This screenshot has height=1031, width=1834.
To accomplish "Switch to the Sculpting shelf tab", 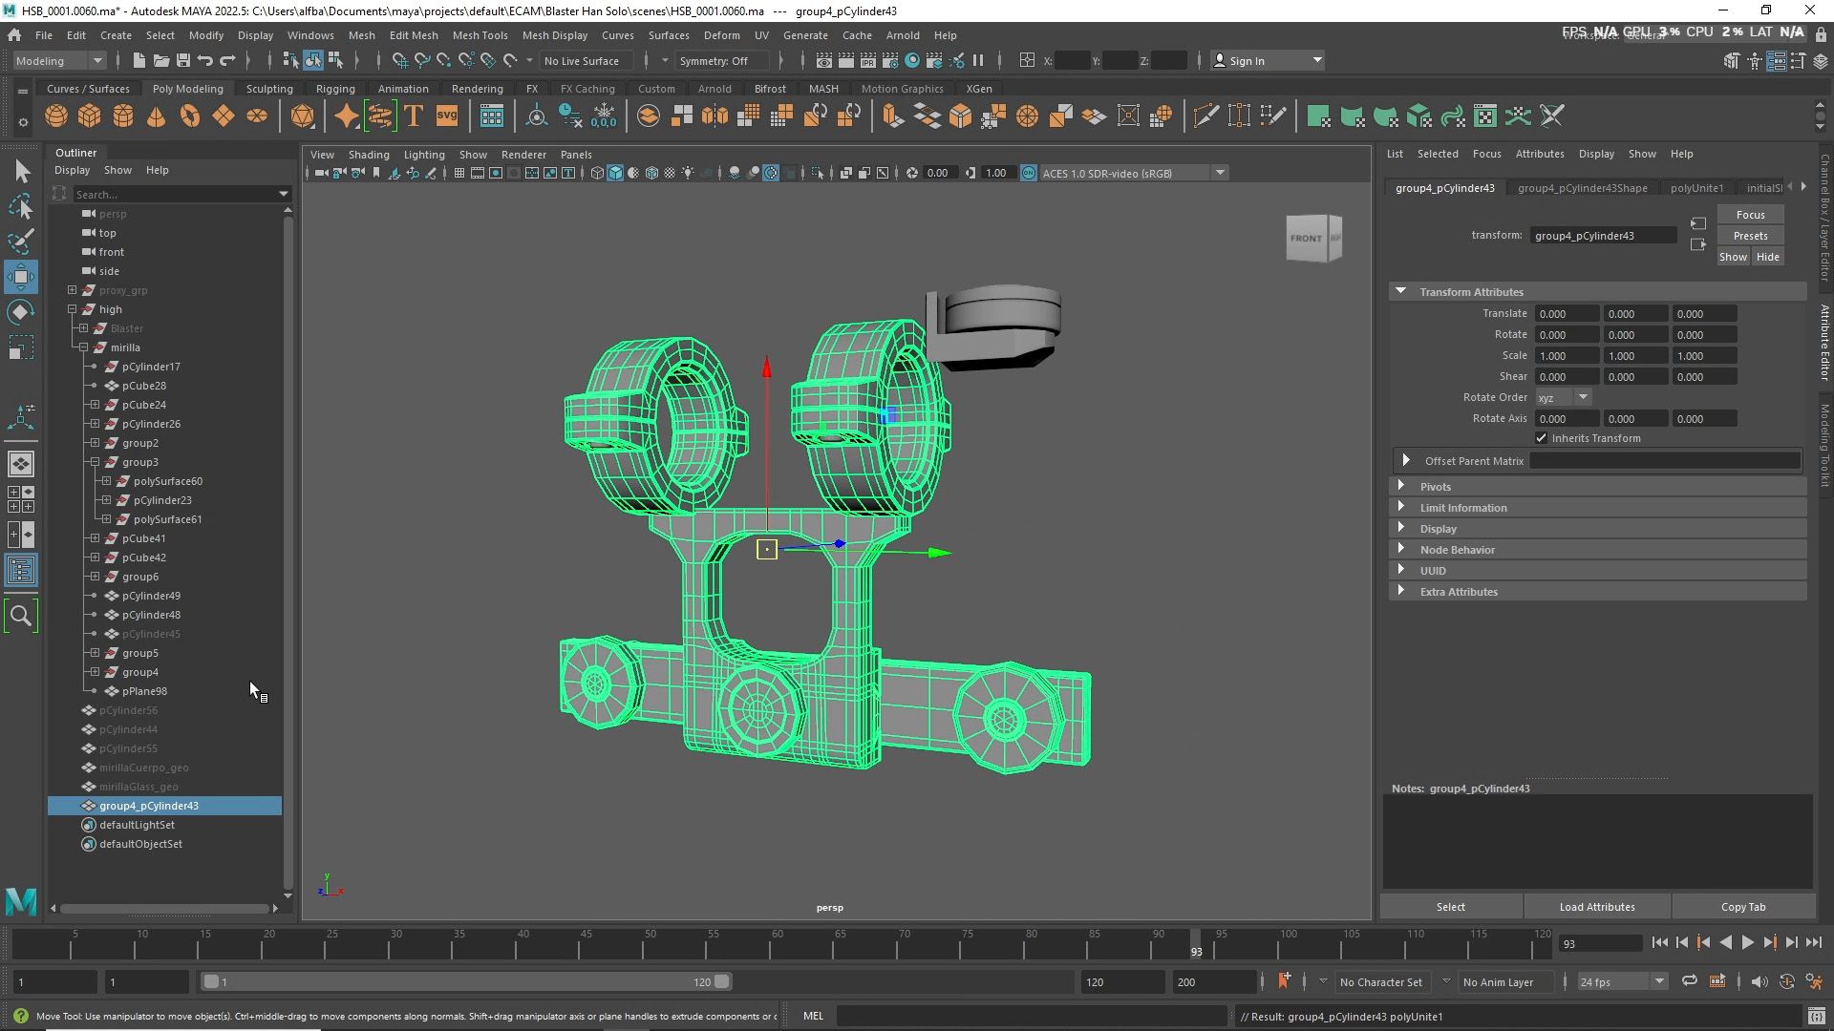I will 269,89.
